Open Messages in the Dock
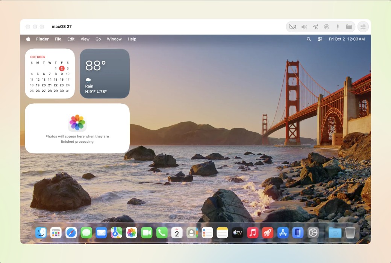The image size is (391, 263). point(86,233)
